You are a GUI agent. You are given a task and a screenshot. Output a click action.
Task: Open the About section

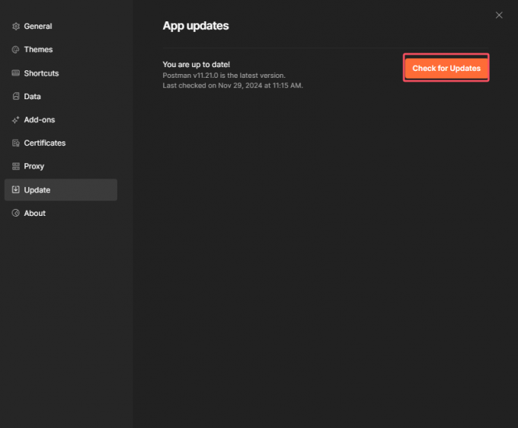pyautogui.click(x=61, y=213)
